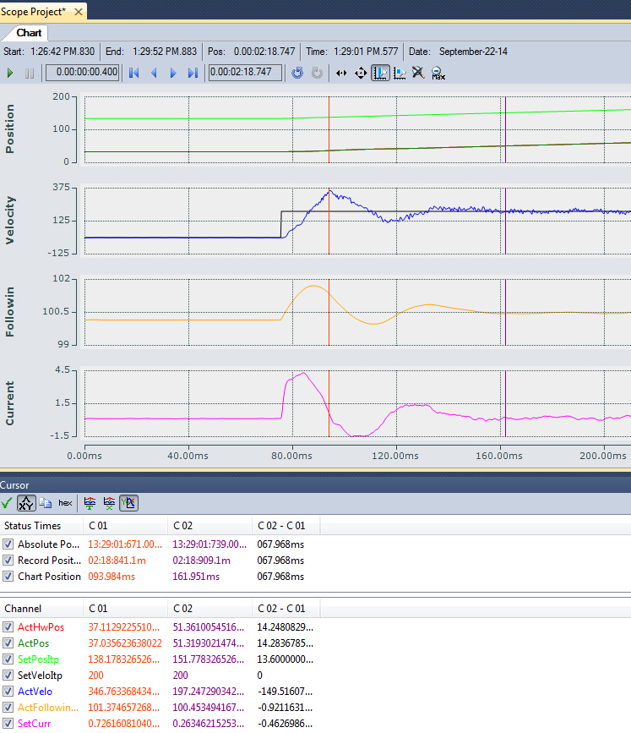Viewport: 631px width, 733px height.
Task: Pause the scope display
Action: [x=30, y=74]
